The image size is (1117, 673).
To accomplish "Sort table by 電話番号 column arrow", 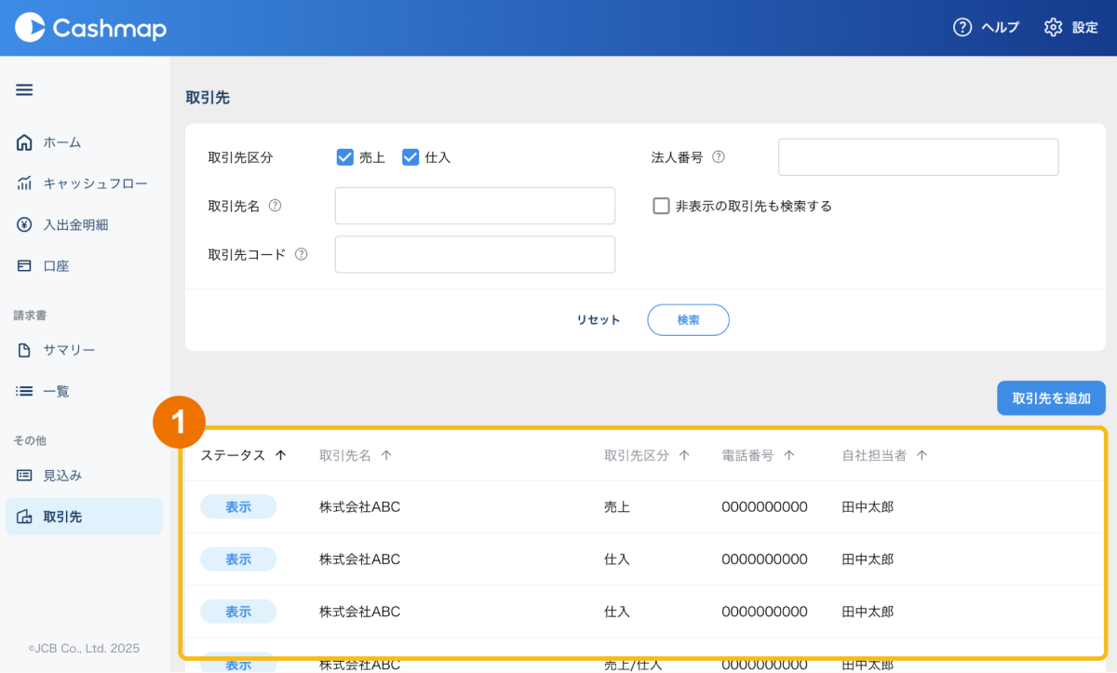I will (x=788, y=455).
